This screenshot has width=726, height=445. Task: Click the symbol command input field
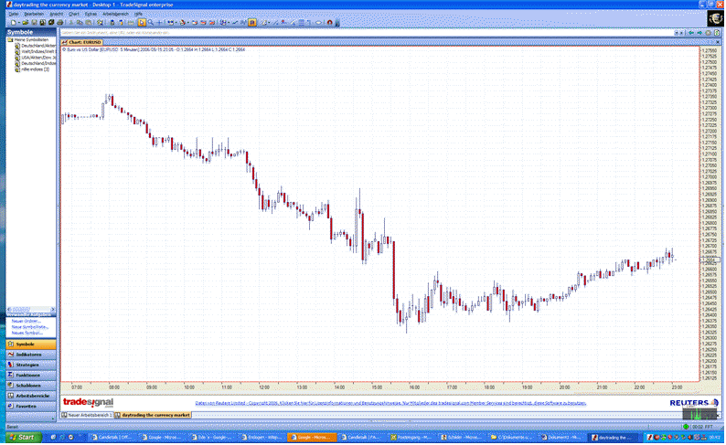tap(366, 32)
